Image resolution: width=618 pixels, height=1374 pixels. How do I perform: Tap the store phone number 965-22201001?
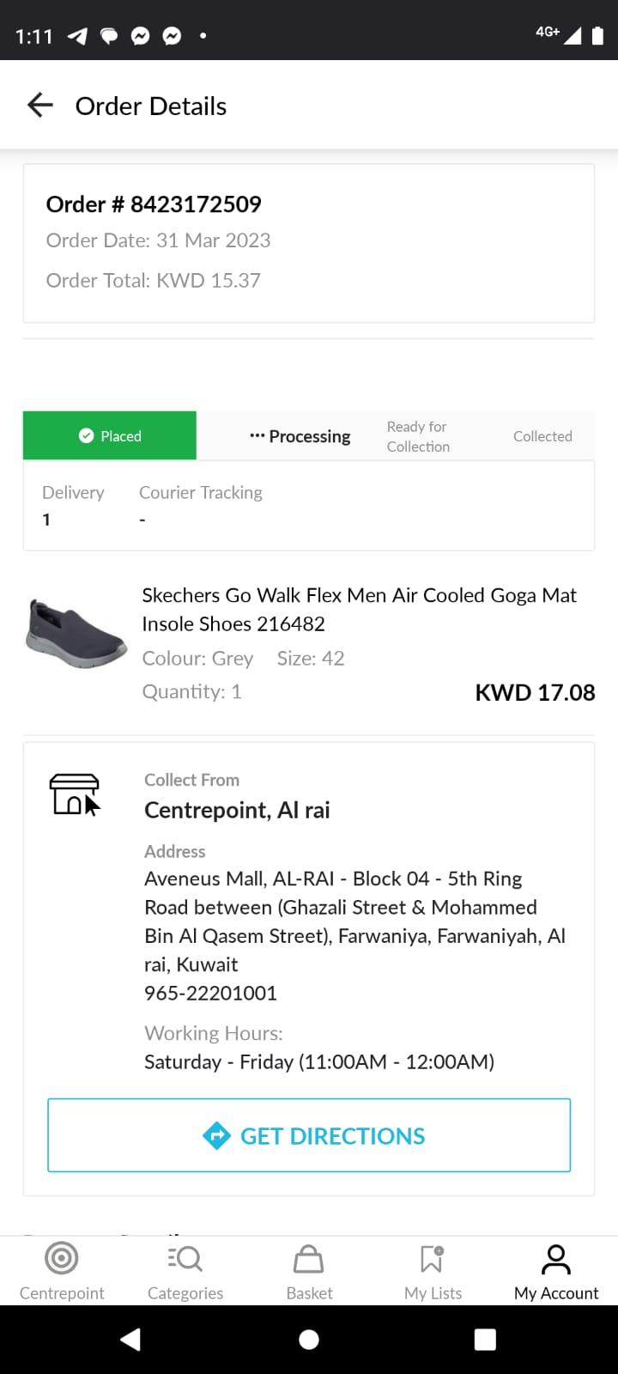[210, 994]
